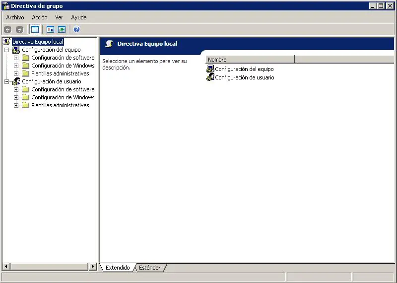Screen dimensions: 397x283
Task: Open Help via blue question mark icon
Action: (x=77, y=30)
